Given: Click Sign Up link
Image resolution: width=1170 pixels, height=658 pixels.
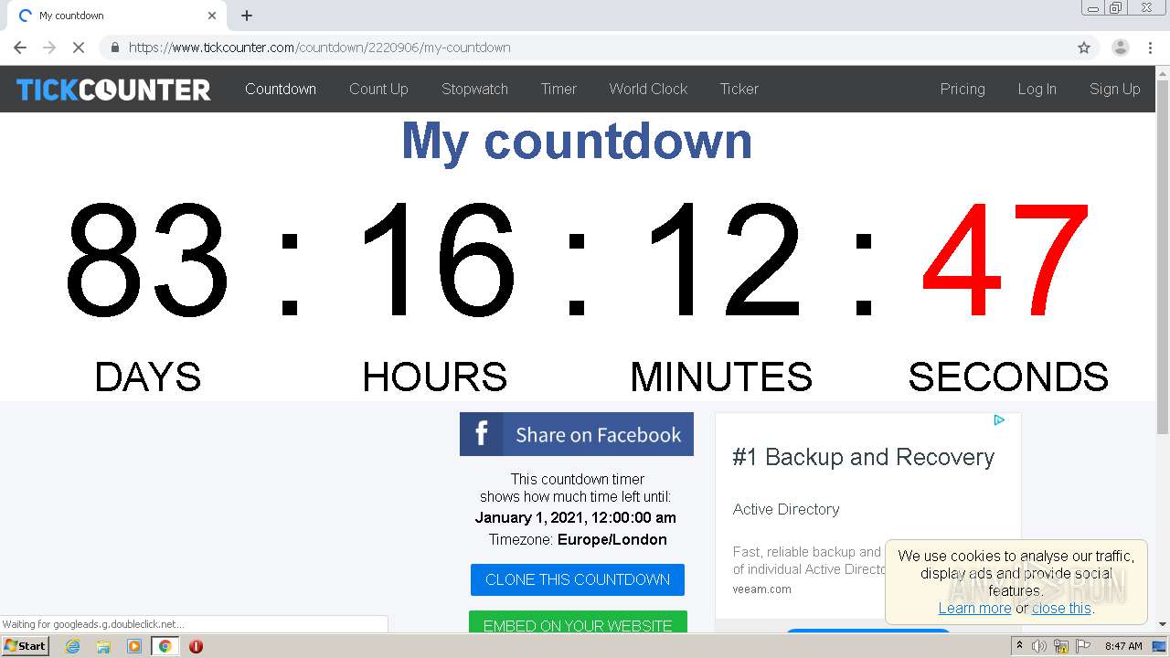Looking at the screenshot, I should pyautogui.click(x=1114, y=89).
